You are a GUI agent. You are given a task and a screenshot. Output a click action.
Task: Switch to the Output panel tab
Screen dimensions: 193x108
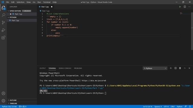pyautogui.click(x=43, y=68)
